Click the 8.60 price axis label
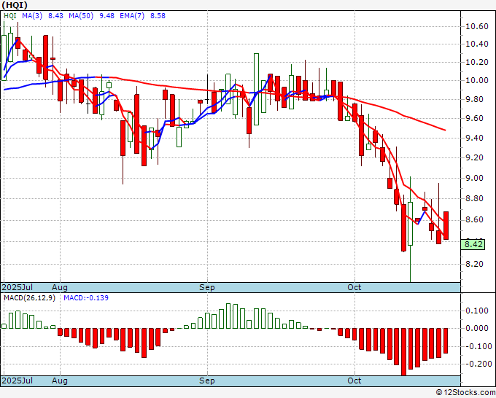The height and width of the screenshot is (398, 496). tap(475, 220)
